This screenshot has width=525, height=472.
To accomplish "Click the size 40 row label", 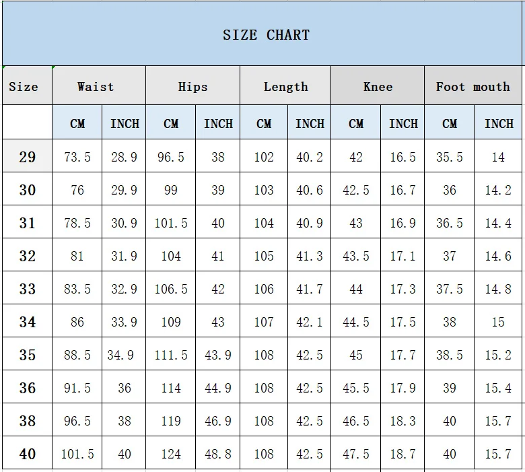I will coord(27,454).
